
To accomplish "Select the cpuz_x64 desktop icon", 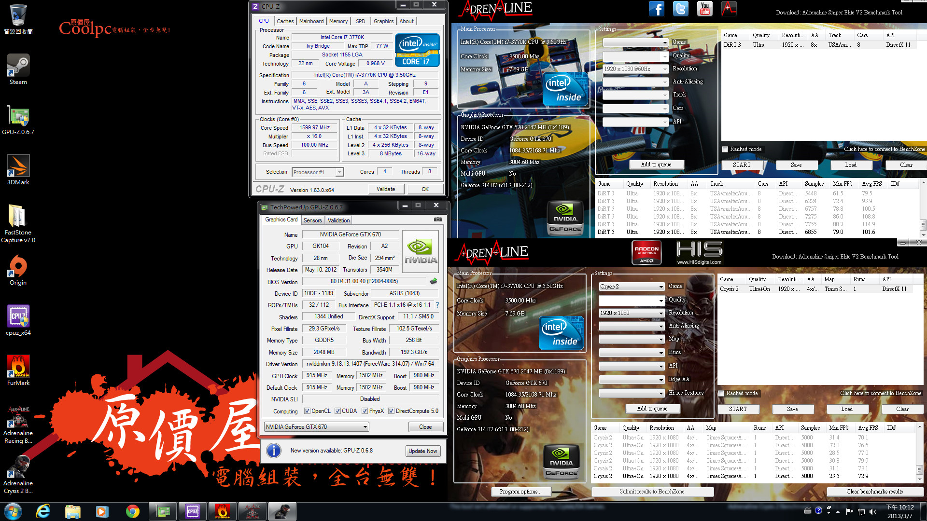I will click(18, 320).
